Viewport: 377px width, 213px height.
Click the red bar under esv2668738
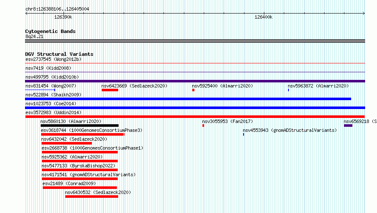tap(80, 152)
